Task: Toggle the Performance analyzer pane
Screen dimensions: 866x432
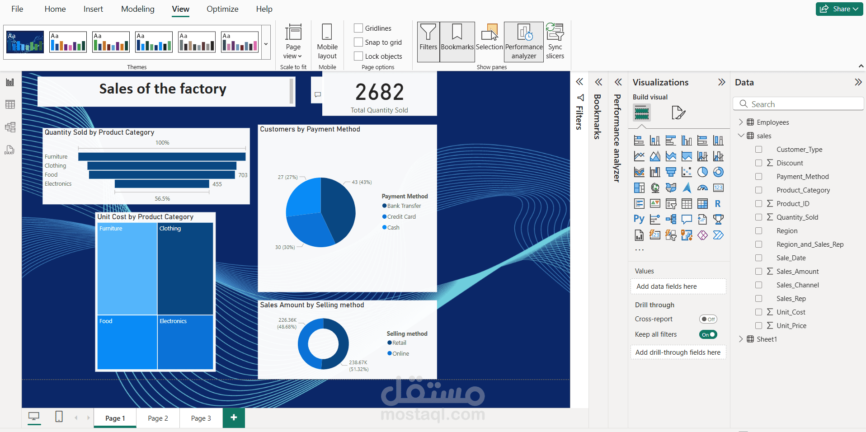Action: pos(524,42)
